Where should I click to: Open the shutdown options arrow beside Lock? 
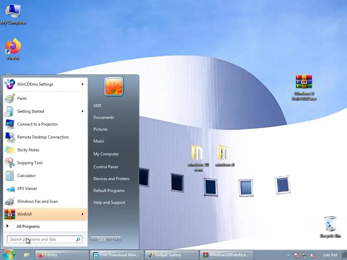[x=117, y=239]
